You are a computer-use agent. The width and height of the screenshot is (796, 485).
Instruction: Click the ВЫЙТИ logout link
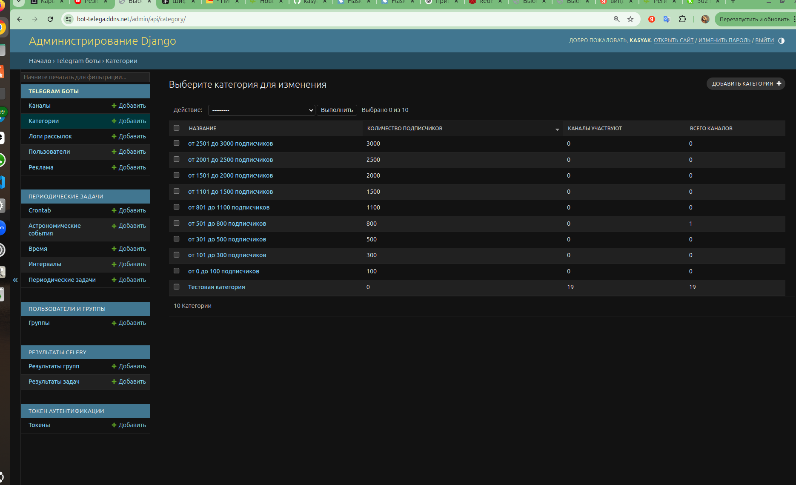click(765, 40)
